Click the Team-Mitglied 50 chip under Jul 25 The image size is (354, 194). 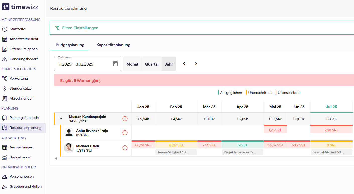click(x=331, y=152)
